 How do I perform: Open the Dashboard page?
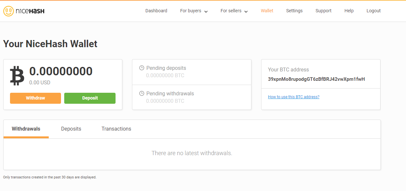(156, 11)
